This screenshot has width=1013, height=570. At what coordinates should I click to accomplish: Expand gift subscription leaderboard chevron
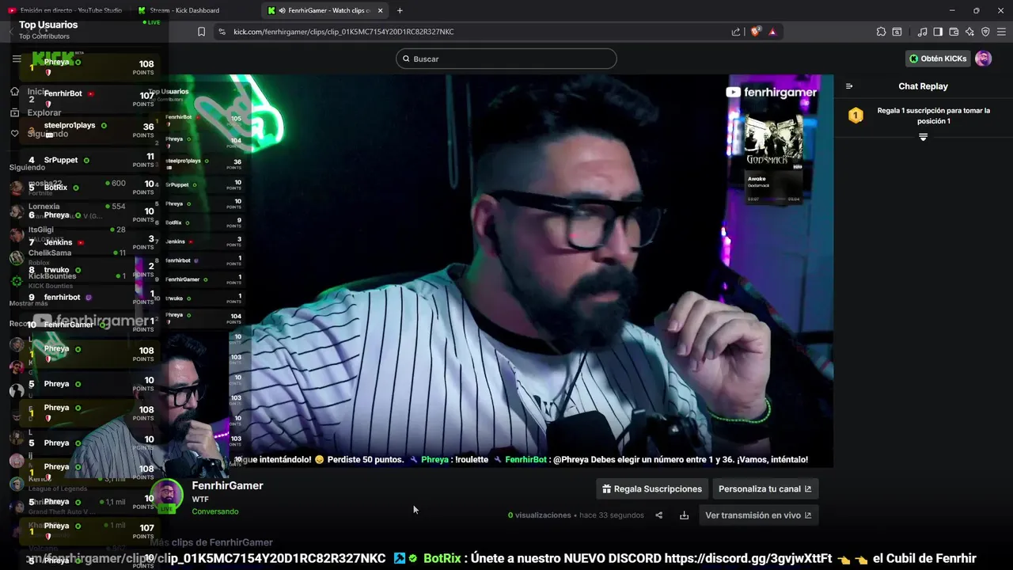tap(923, 137)
